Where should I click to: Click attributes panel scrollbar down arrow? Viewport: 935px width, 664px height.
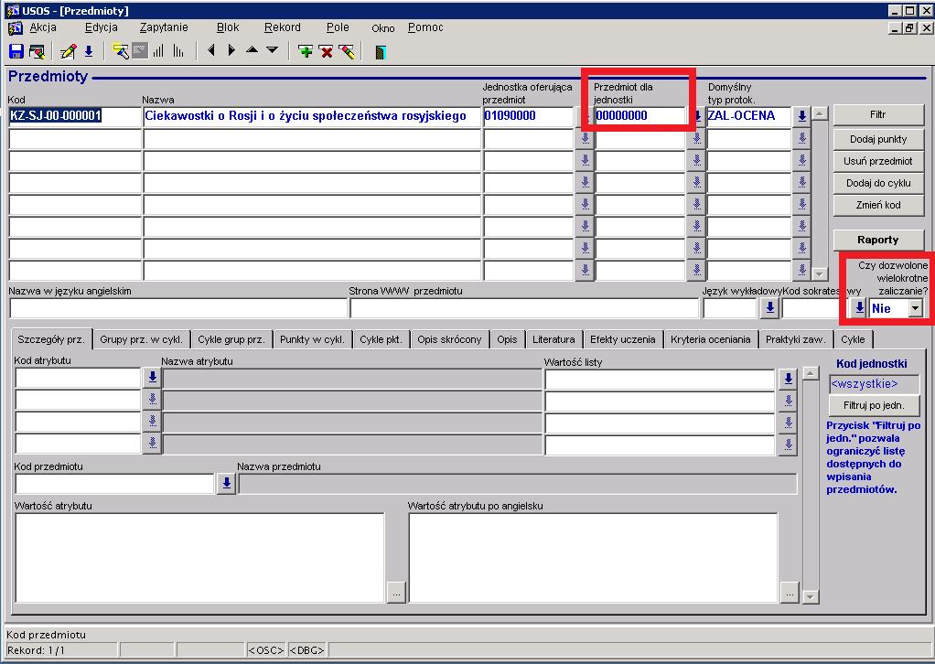pyautogui.click(x=810, y=596)
